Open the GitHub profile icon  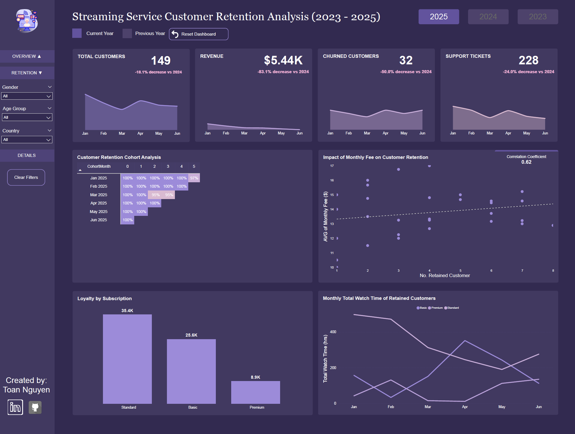(x=35, y=408)
